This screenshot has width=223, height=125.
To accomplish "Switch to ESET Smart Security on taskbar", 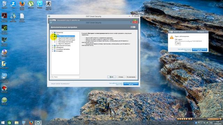I will tap(38, 123).
